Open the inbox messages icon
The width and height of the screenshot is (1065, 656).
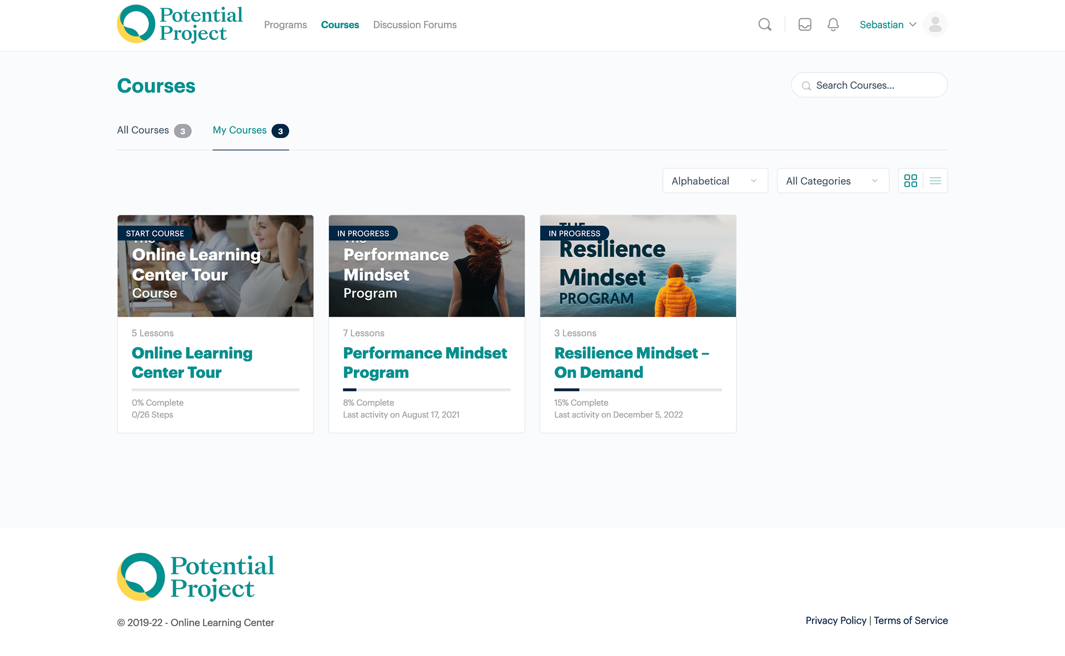pos(804,24)
